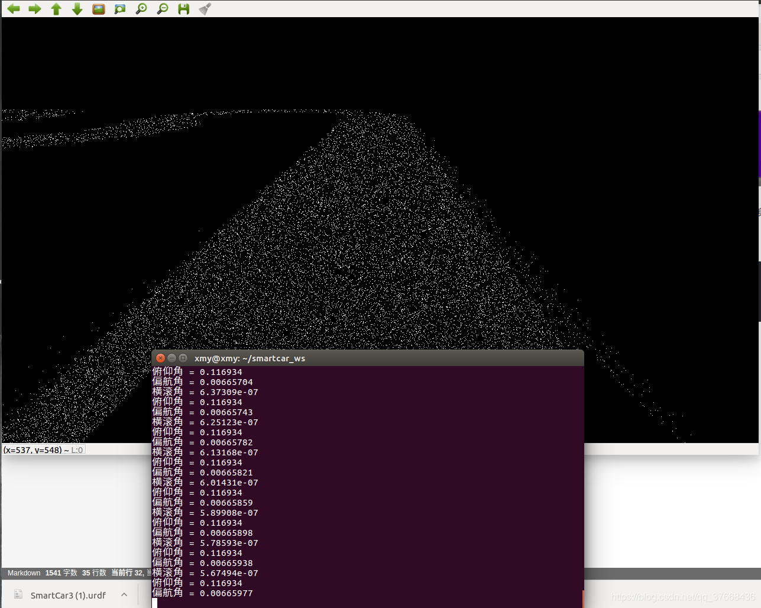The width and height of the screenshot is (761, 608).
Task: Click the 当前行 32 status entry
Action: pyautogui.click(x=128, y=573)
